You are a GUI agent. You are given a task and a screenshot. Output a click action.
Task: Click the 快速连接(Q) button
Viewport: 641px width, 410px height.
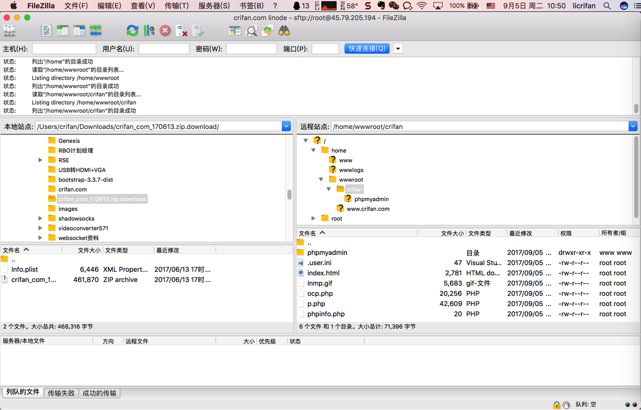[x=367, y=49]
